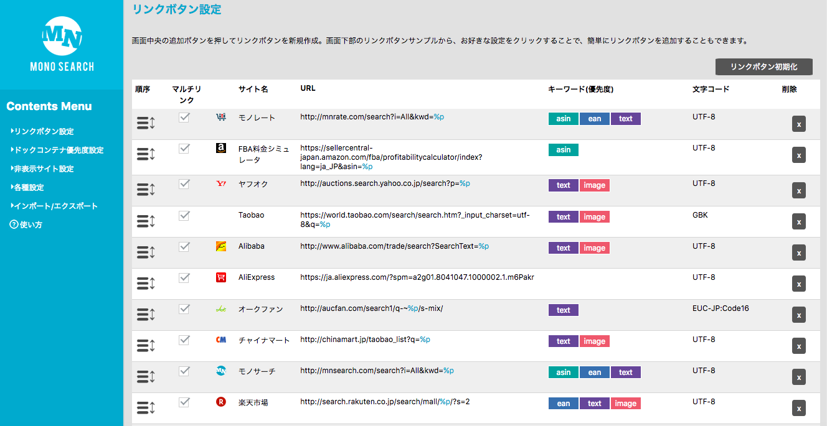Click the EUC-JP:Code16 character code cell
The height and width of the screenshot is (426, 827).
(x=721, y=308)
